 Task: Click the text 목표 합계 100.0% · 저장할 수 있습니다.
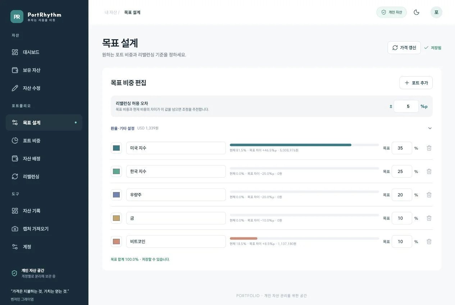coord(140,259)
